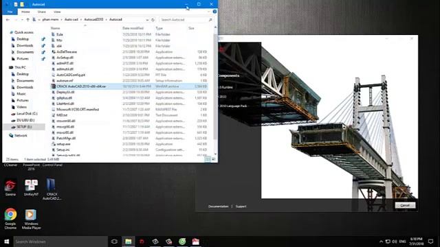Open the Windows Start menu
This screenshot has width=440, height=247.
pyautogui.click(x=6, y=242)
